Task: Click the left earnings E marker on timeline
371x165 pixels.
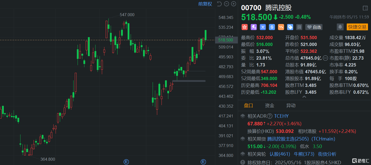Action: [126, 162]
